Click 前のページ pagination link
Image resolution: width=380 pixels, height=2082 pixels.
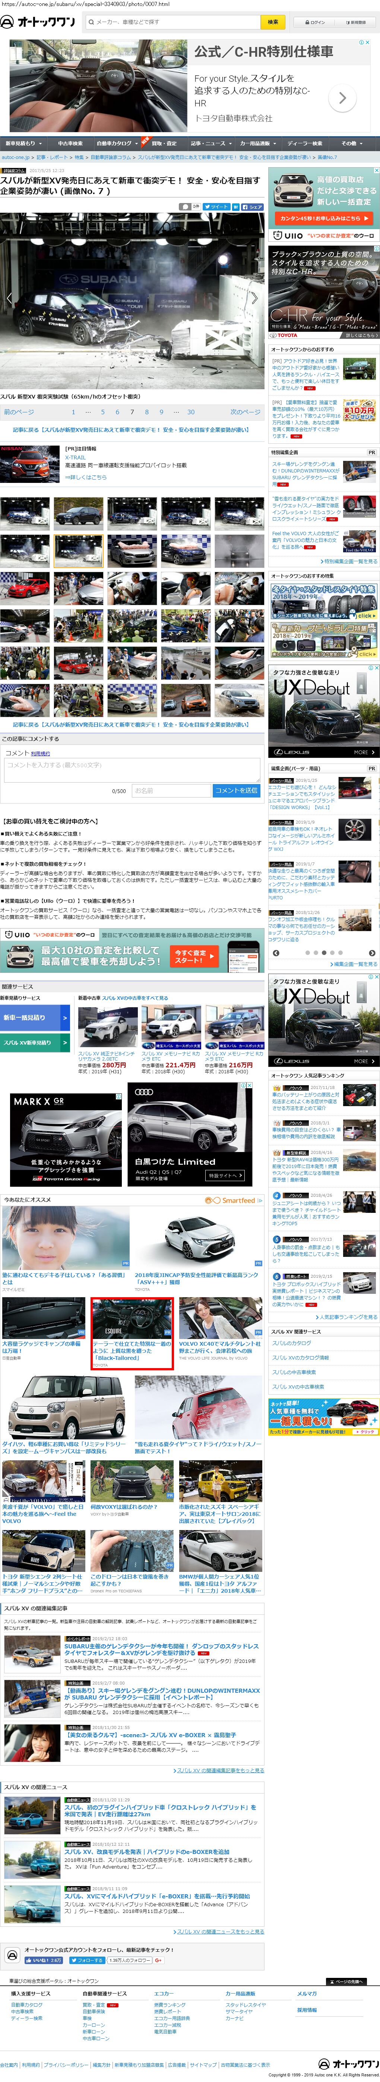[x=19, y=412]
